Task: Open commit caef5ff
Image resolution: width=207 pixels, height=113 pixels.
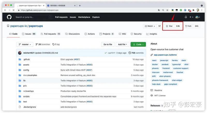Action: [x=112, y=53]
